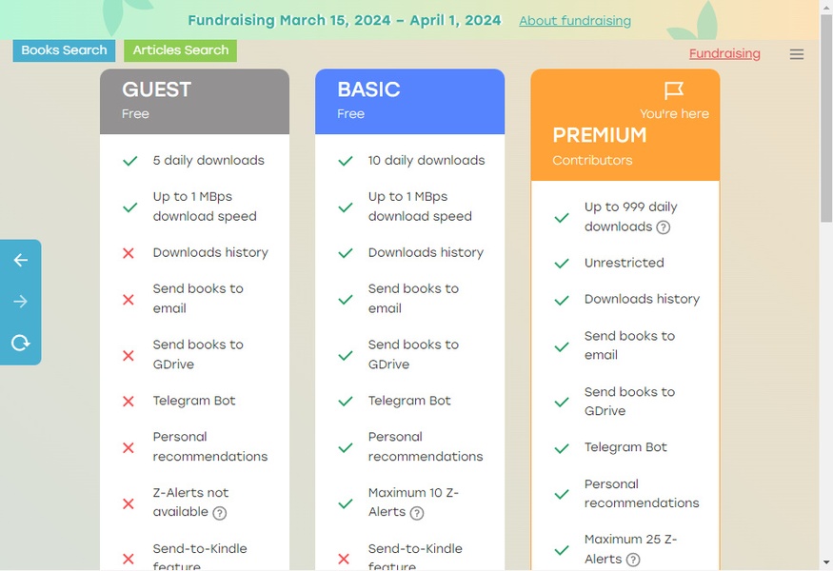Screen dimensions: 833x571
Task: Click help icon beside Premium daily downloads
Action: pyautogui.click(x=664, y=227)
